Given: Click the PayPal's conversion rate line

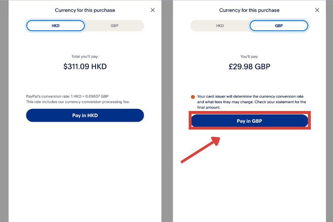Looking at the screenshot, I should click(67, 96).
